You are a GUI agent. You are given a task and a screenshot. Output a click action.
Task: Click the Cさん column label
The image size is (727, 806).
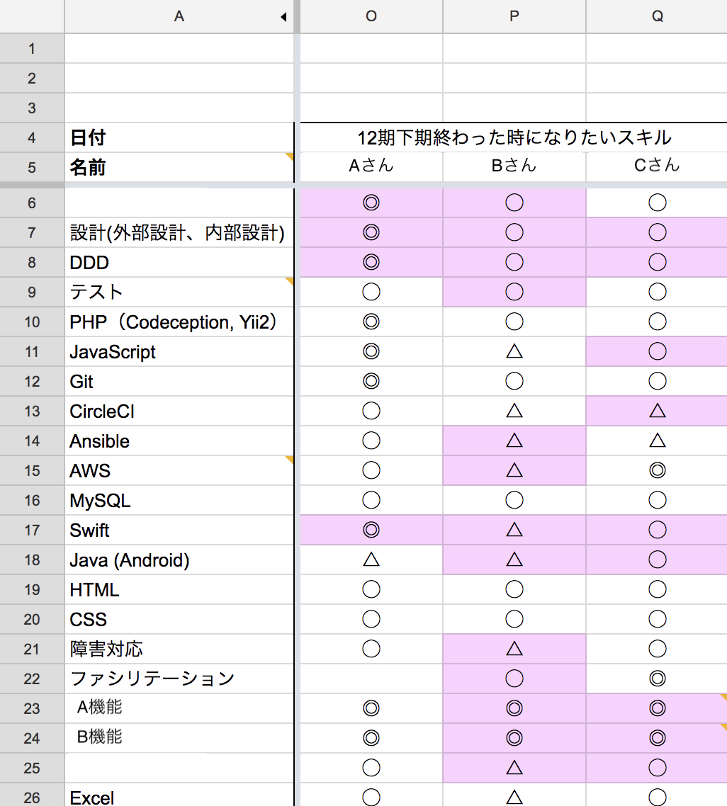657,166
